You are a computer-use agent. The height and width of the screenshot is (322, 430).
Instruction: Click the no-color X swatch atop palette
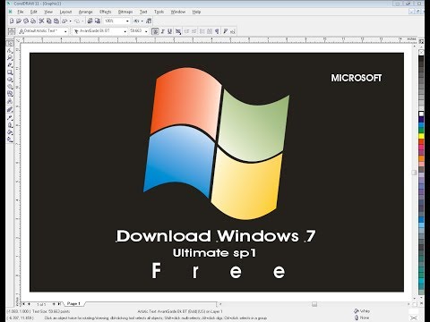click(x=421, y=52)
